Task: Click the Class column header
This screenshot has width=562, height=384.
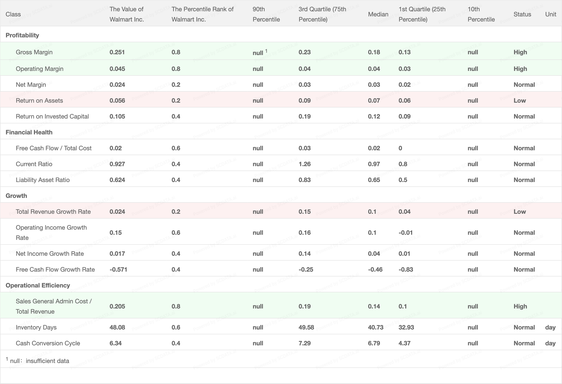Action: pos(13,14)
